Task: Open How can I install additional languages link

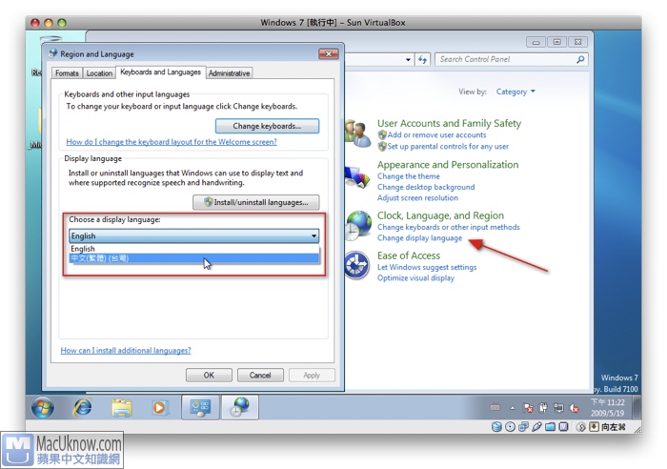Action: pyautogui.click(x=126, y=350)
